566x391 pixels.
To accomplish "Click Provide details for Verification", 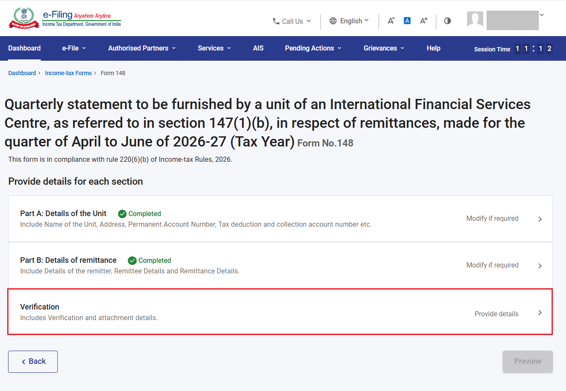I will pos(496,314).
